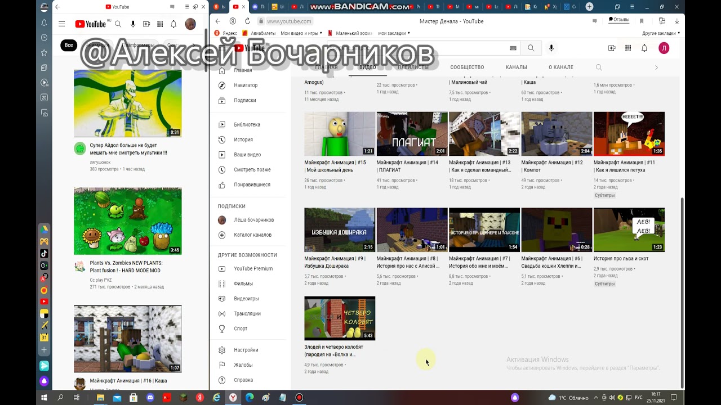Click the voice search microphone in the side panel
Screen dimensions: 721x405
coord(133,24)
